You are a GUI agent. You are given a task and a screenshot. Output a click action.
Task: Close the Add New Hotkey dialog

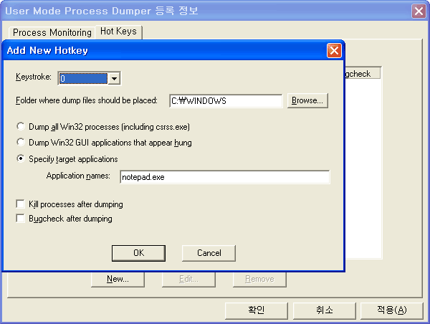pyautogui.click(x=333, y=51)
